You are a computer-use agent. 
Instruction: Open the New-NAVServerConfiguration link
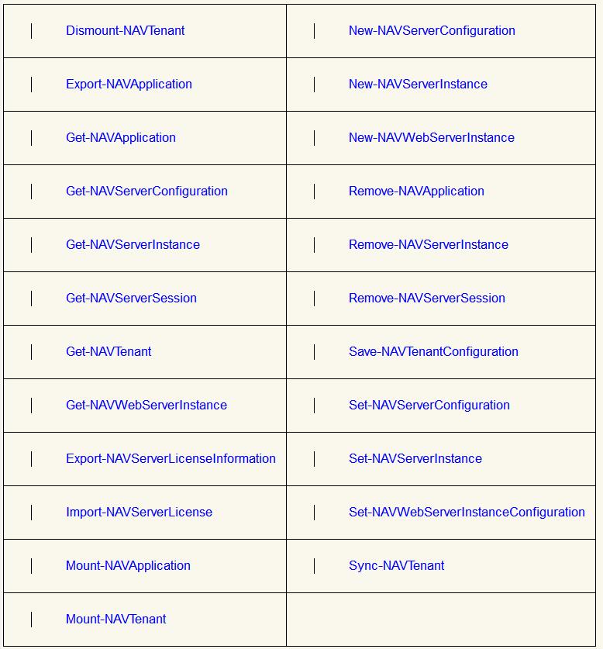coord(432,31)
